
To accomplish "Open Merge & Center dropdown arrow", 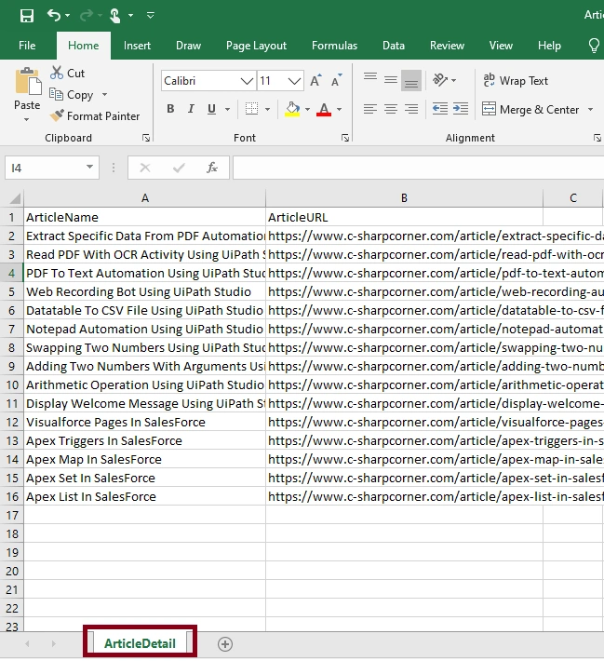I will coord(590,109).
